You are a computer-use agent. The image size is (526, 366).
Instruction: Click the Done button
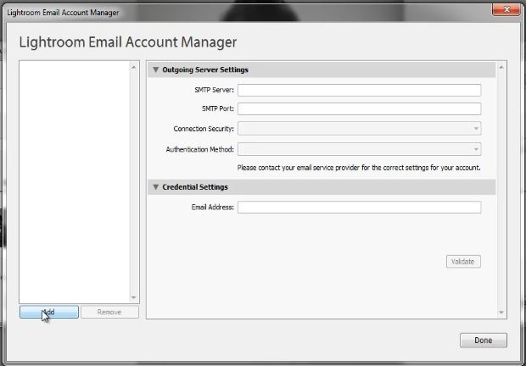484,341
